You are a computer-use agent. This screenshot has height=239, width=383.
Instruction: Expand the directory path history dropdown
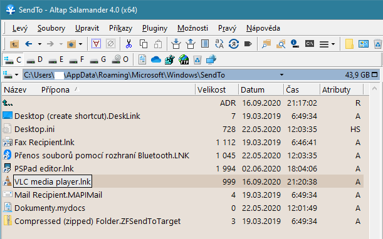pyautogui.click(x=281, y=75)
